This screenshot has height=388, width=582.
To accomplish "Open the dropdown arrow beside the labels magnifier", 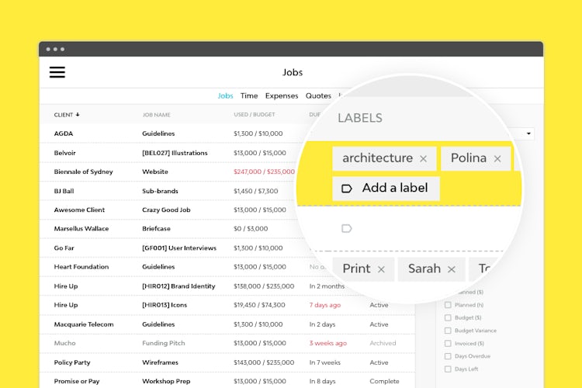I will [528, 133].
